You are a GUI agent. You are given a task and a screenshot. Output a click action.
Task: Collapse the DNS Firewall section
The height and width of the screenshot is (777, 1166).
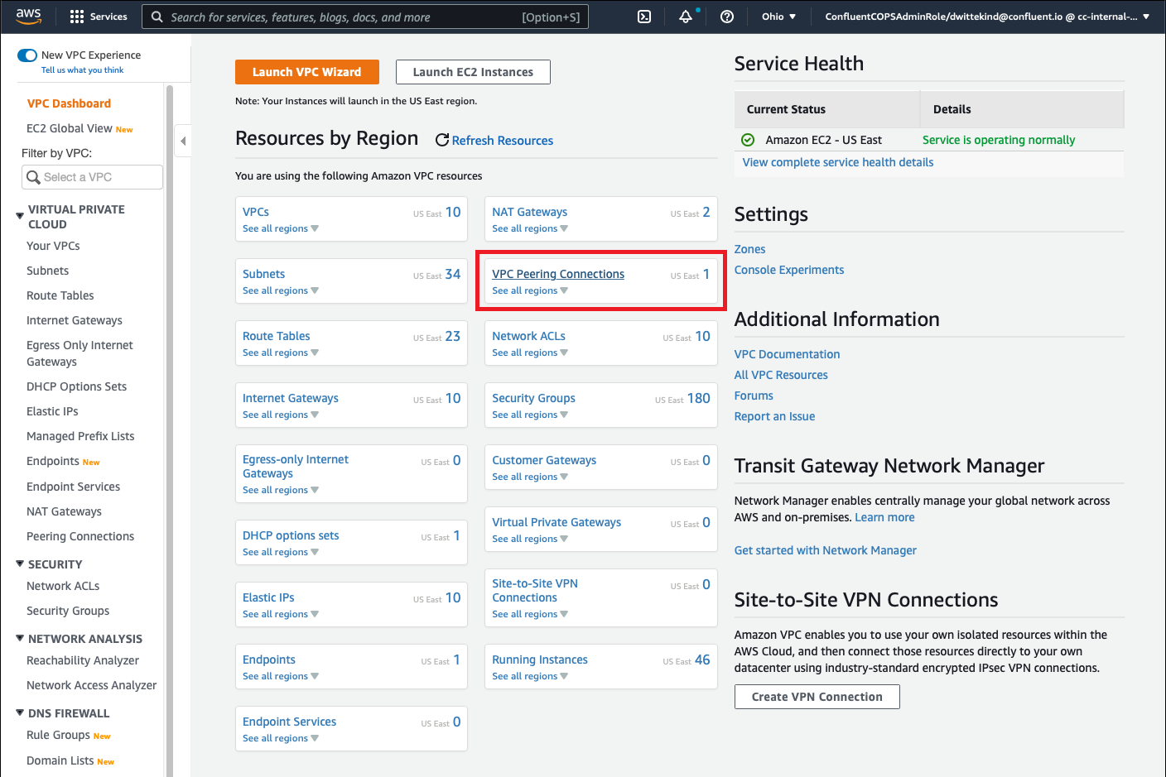[x=20, y=713]
